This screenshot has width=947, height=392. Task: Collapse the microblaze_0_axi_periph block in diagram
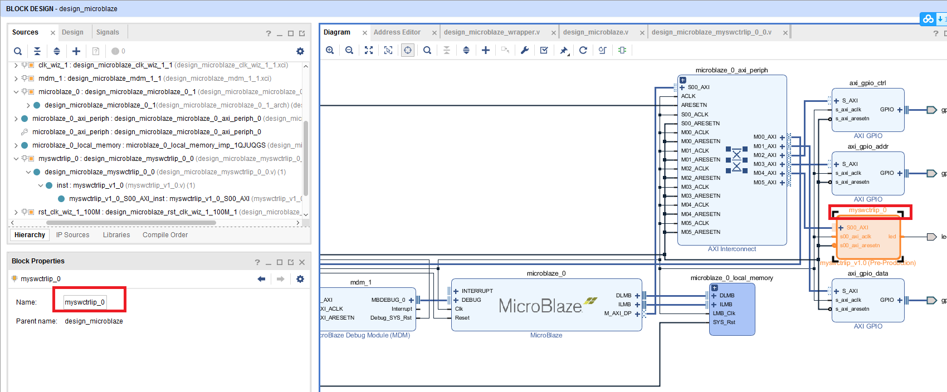point(683,80)
